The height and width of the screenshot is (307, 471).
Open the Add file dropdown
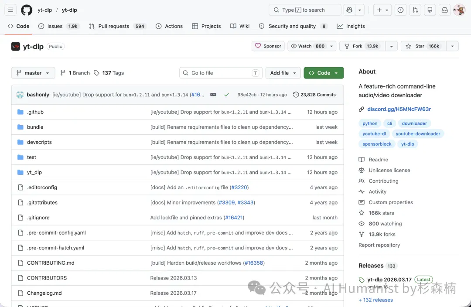click(x=283, y=73)
